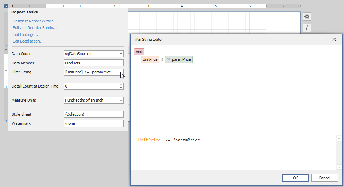344x187 pixels.
Task: Open the Measure Units dropdown
Action: coord(121,100)
